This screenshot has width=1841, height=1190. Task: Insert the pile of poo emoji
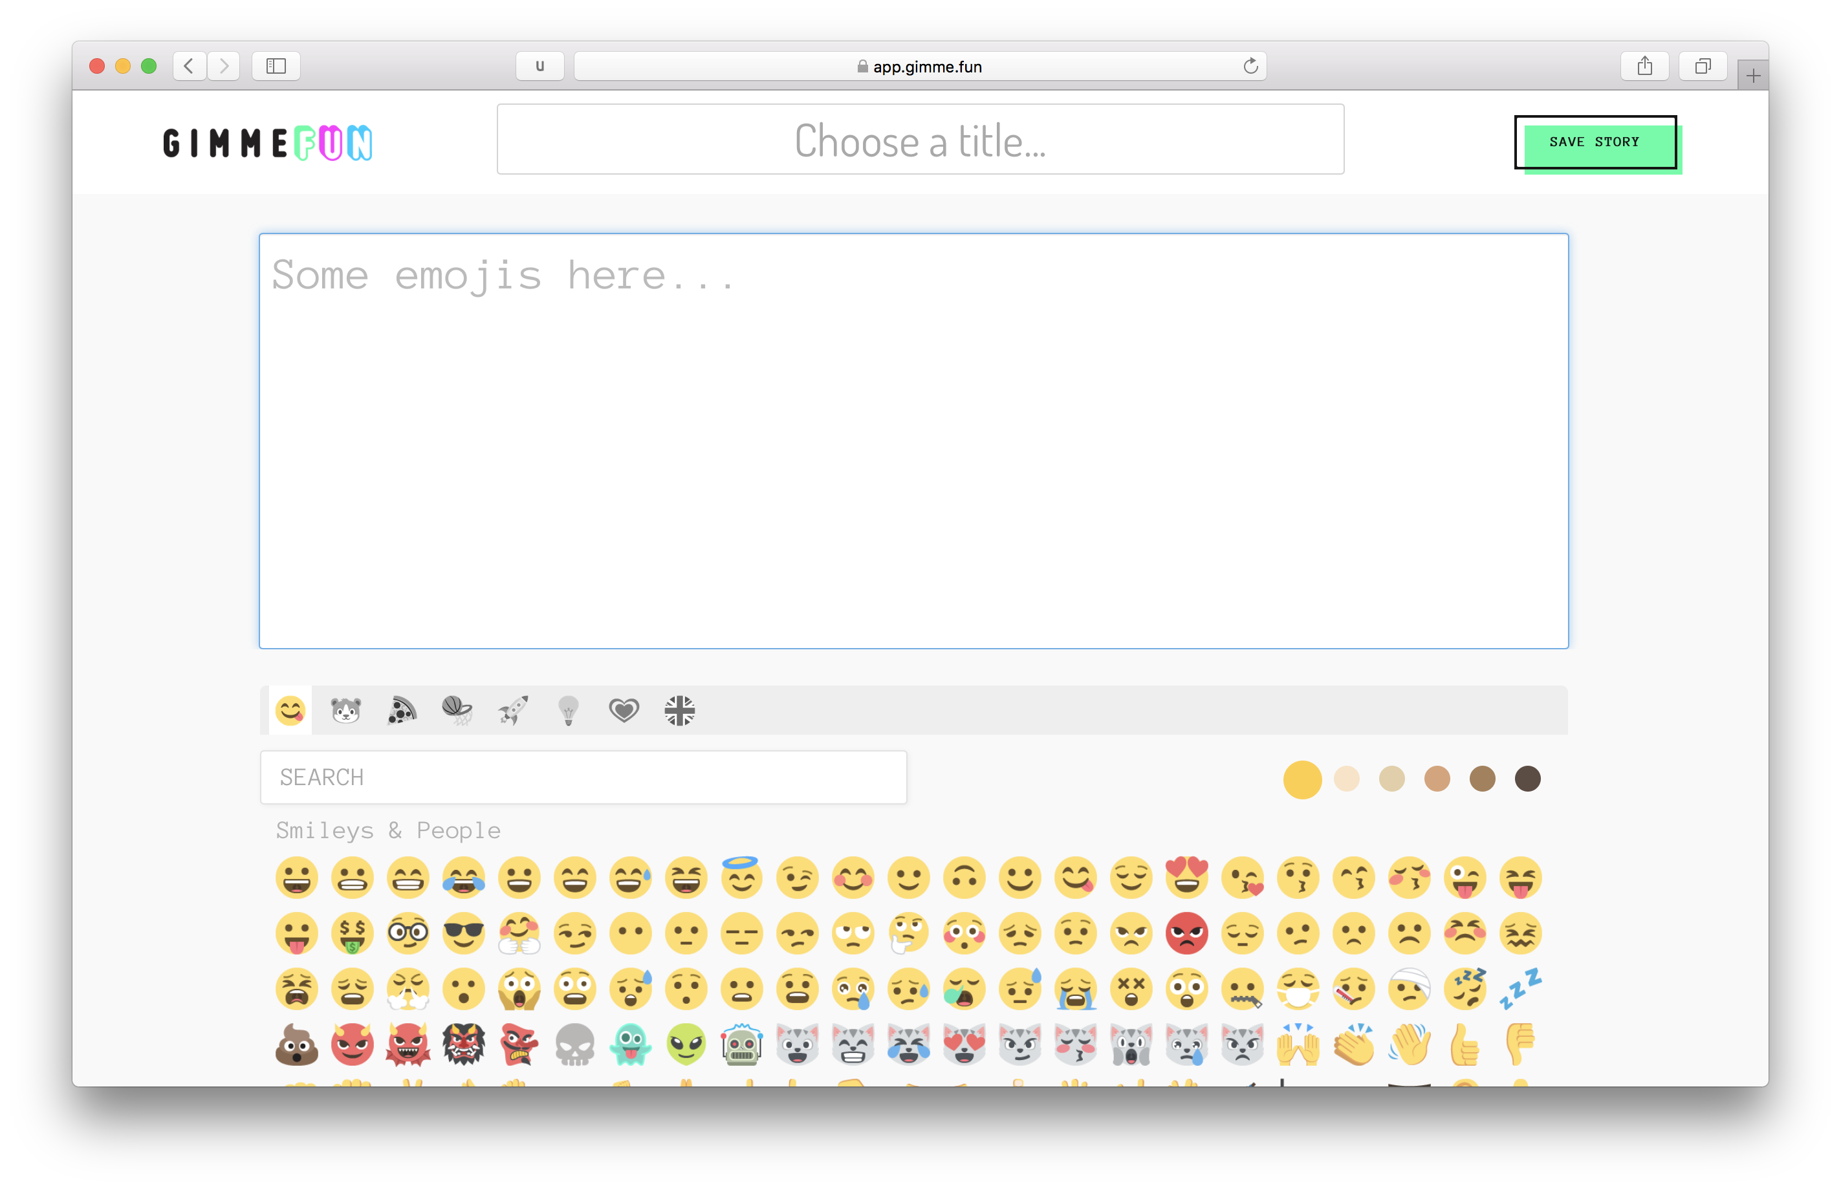297,1044
